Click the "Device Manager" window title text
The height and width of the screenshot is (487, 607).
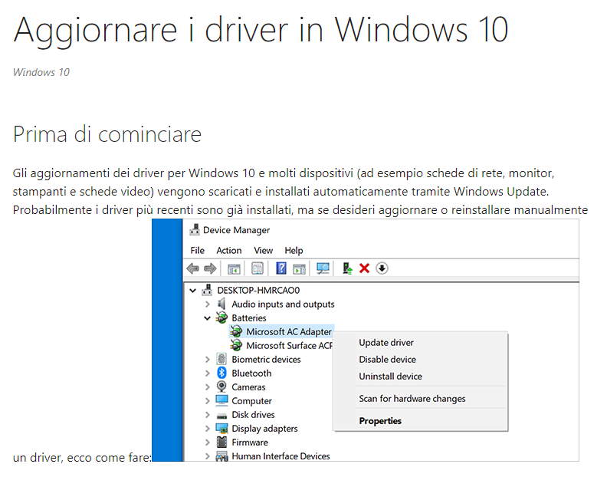[236, 230]
